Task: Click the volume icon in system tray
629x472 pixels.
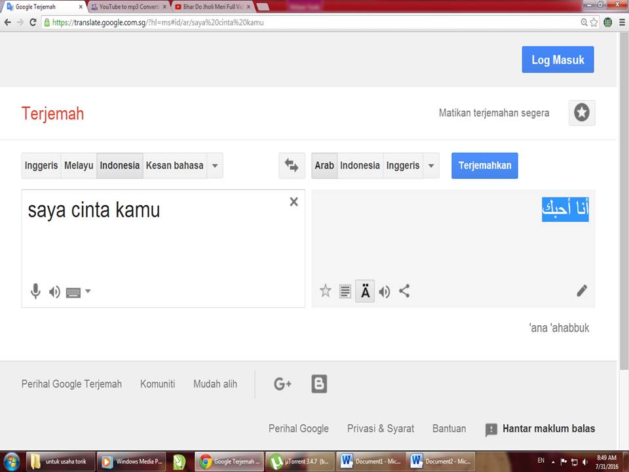Action: pyautogui.click(x=585, y=462)
